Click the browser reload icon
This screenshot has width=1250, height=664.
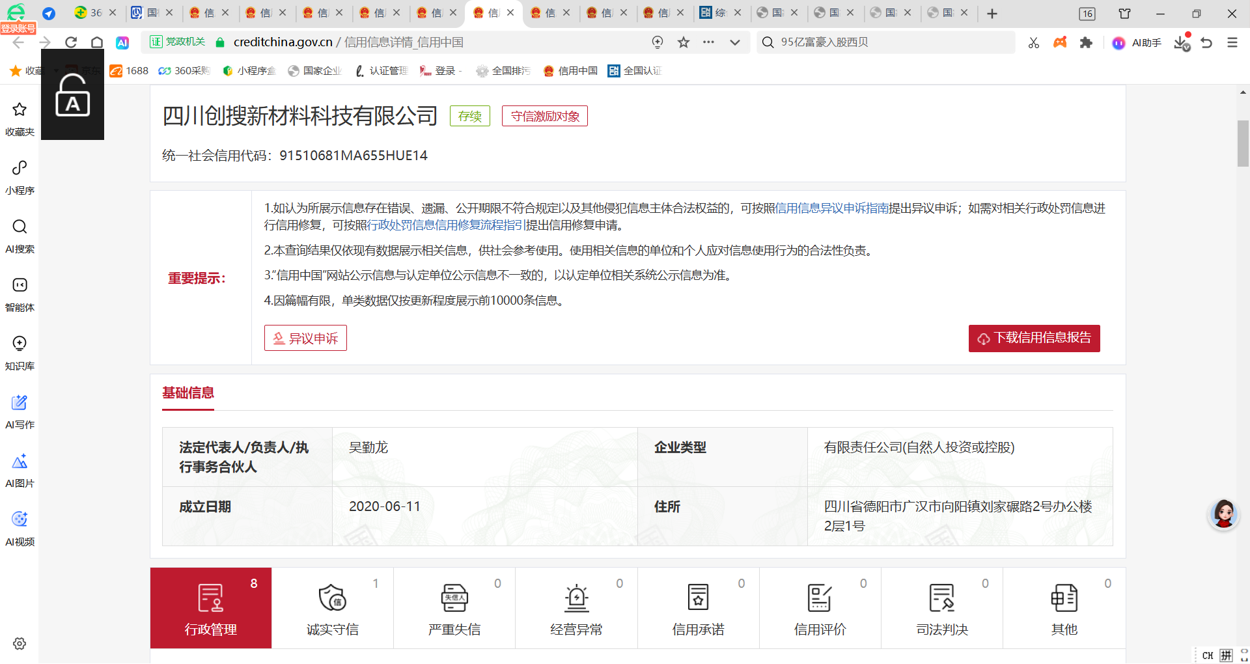click(71, 42)
